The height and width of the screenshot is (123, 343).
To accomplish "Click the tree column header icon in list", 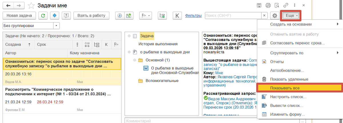I will pyautogui.click(x=97, y=44).
